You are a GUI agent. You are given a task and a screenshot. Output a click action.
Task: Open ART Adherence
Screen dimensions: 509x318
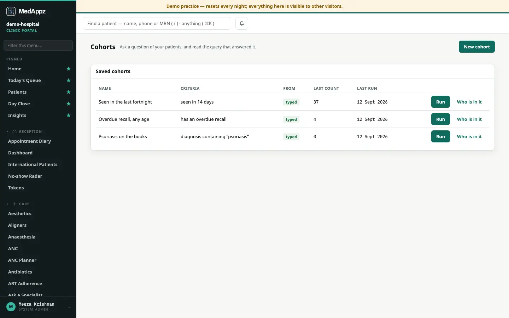[x=25, y=284]
